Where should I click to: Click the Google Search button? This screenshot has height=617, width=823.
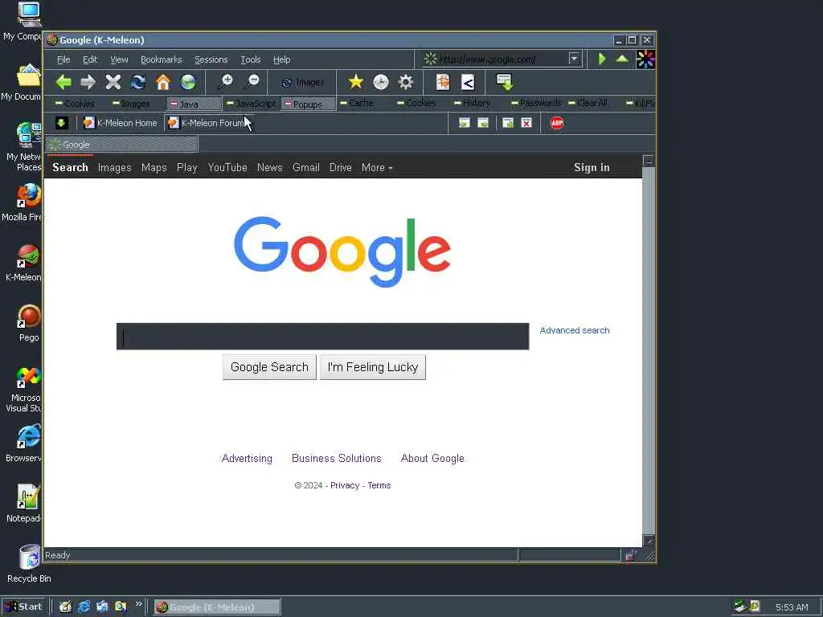pyautogui.click(x=269, y=366)
